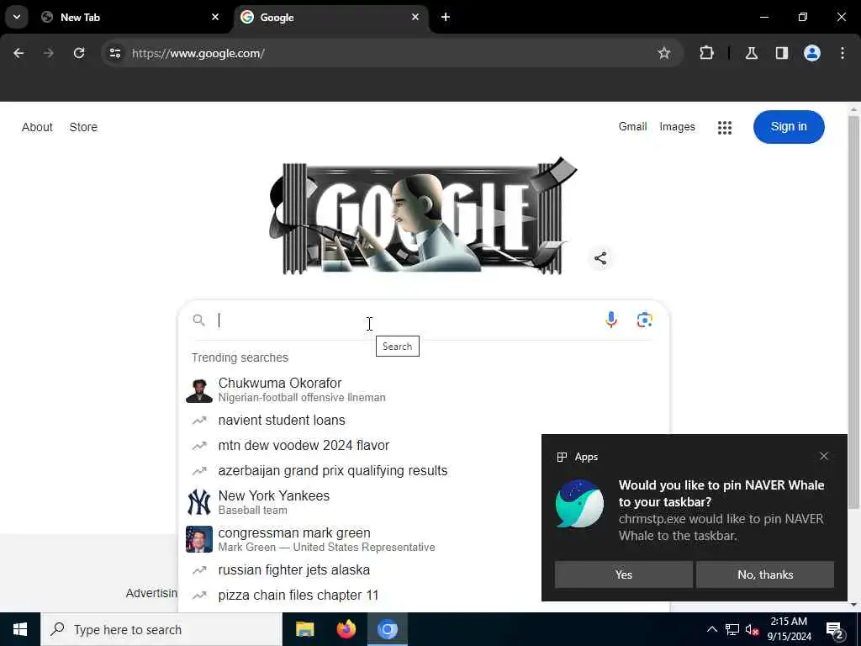Viewport: 861px width, 646px height.
Task: Focus the Google search input field
Action: pos(406,320)
